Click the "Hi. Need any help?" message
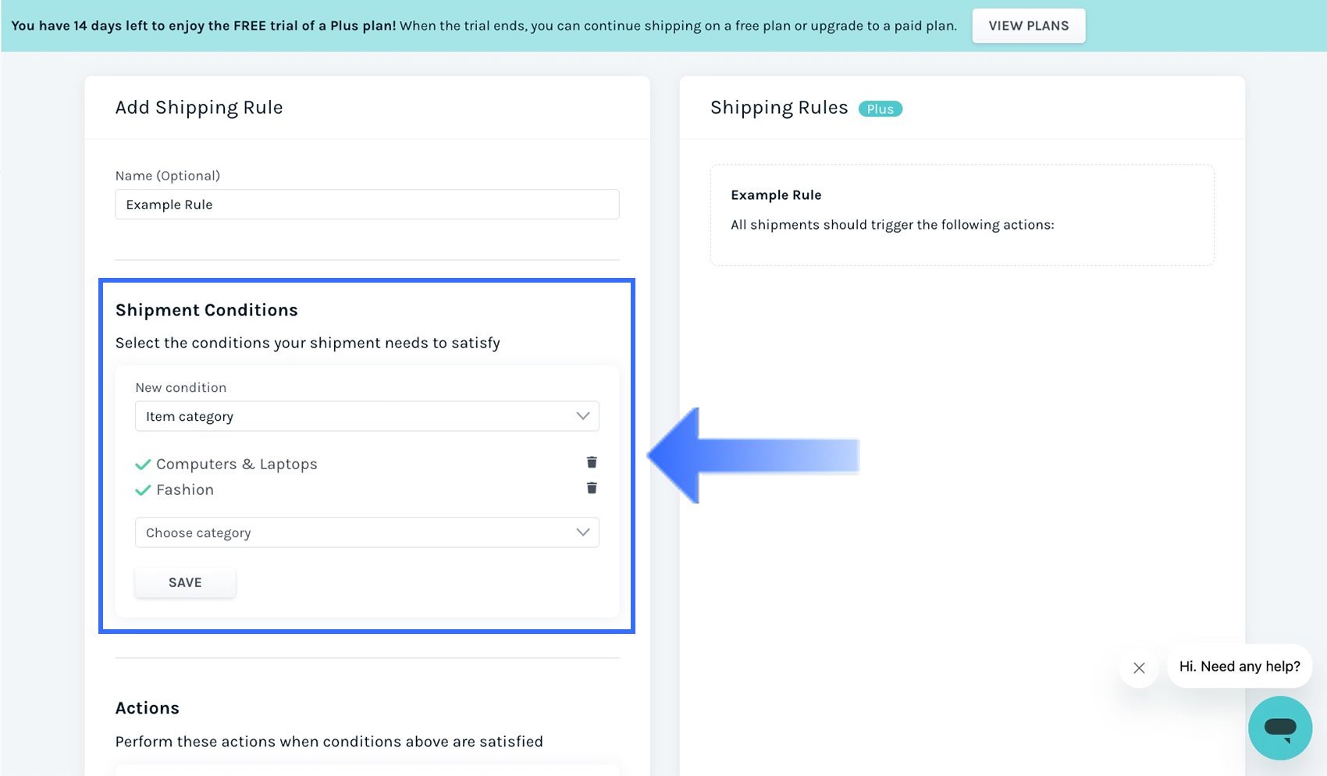1327x776 pixels. tap(1239, 667)
